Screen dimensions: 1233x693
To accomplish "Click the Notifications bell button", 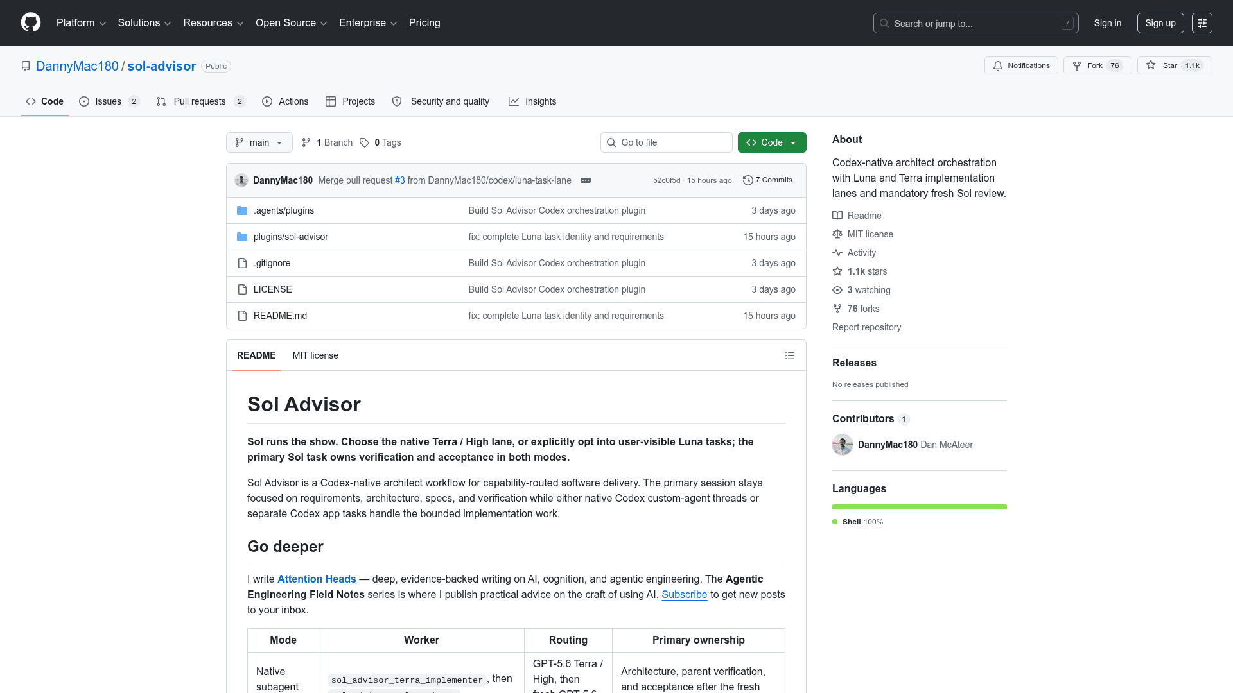I will coord(1021,65).
